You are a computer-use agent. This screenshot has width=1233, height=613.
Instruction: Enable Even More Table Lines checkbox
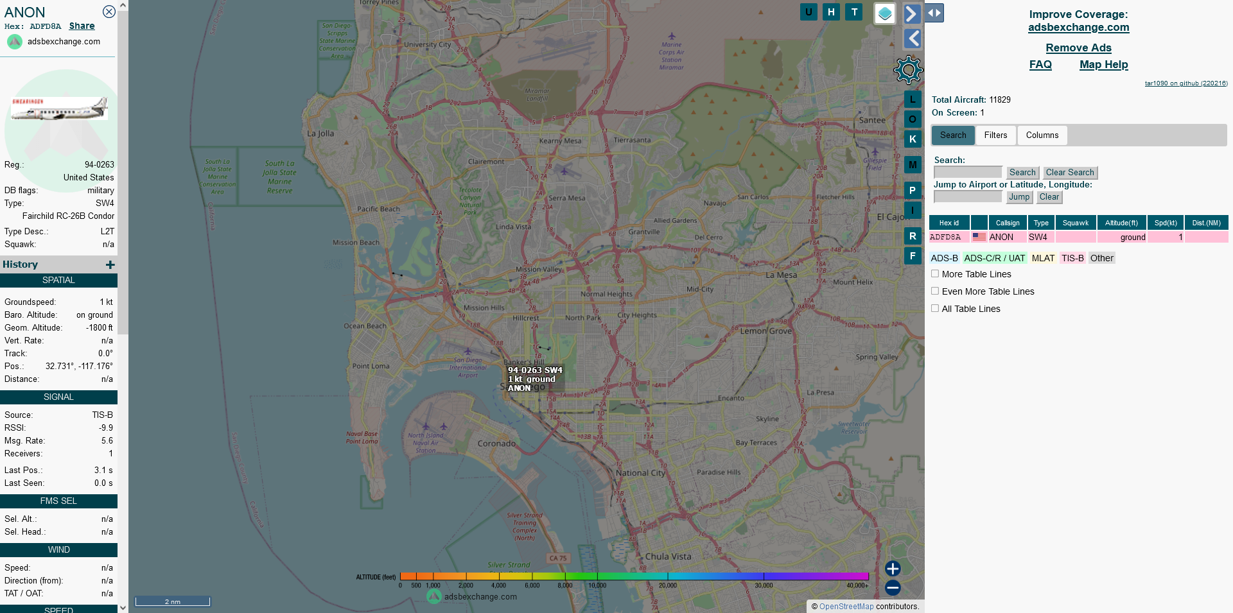coord(935,291)
